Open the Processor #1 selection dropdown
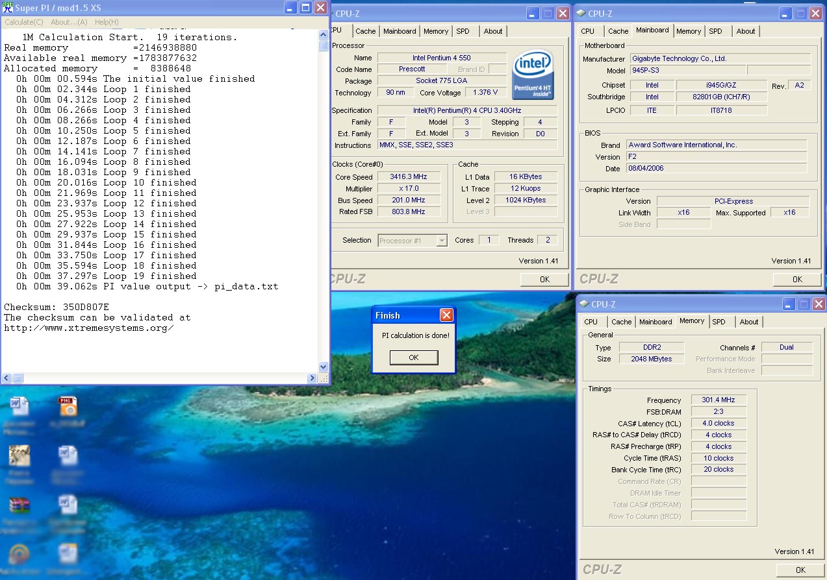 pos(413,241)
